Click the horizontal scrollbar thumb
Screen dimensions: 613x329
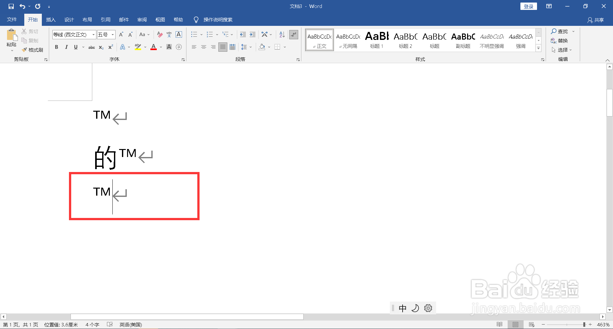(x=187, y=317)
